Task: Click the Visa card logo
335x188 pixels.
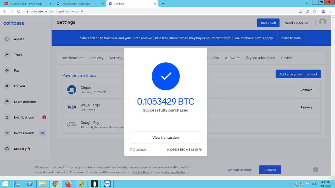Action: [x=71, y=107]
